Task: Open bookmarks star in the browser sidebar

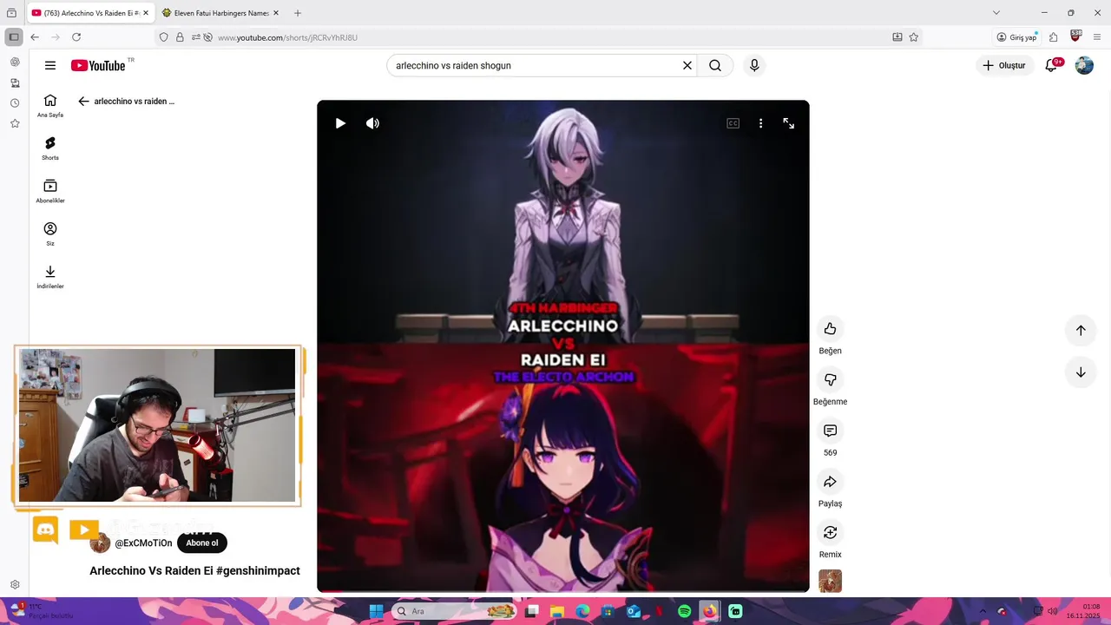Action: pyautogui.click(x=15, y=124)
